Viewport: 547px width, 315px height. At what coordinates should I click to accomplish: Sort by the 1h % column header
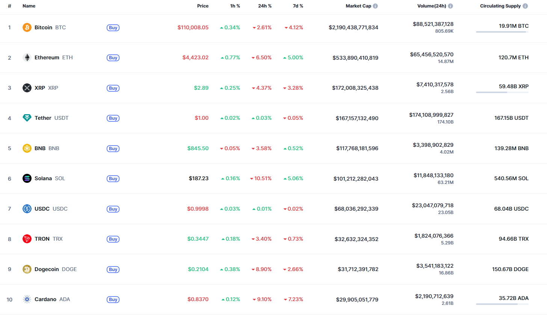tap(235, 6)
